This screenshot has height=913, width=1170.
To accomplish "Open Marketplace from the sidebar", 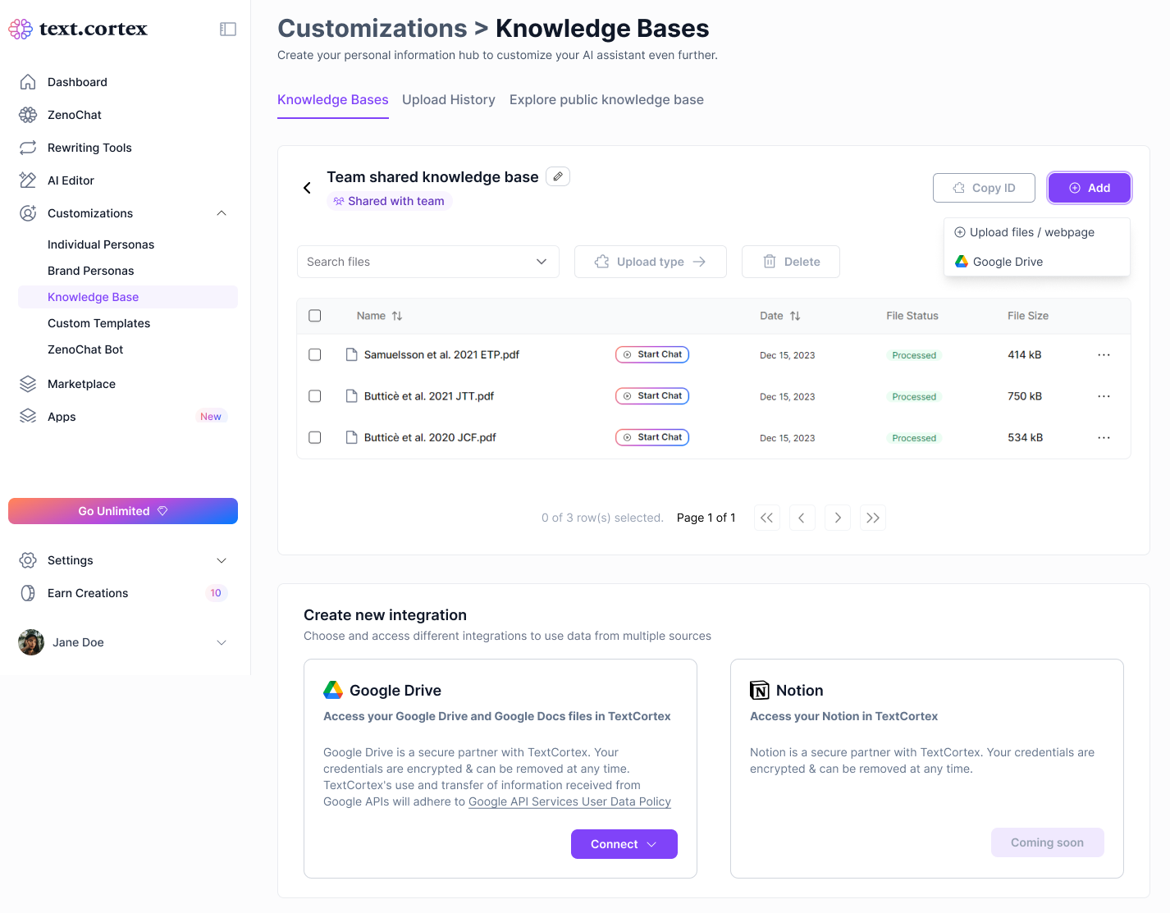I will click(81, 384).
